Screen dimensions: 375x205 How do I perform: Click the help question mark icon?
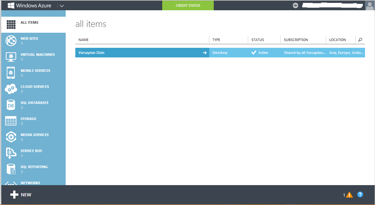tap(360, 194)
